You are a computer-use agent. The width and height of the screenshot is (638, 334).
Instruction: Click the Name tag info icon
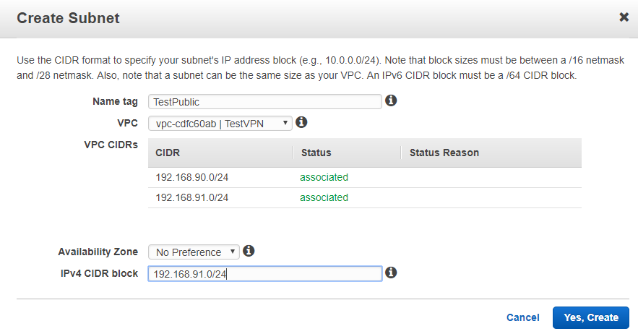(x=391, y=101)
